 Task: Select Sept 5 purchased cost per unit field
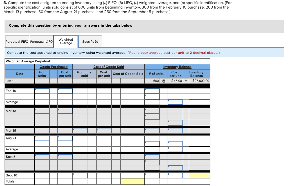(x=65, y=157)
